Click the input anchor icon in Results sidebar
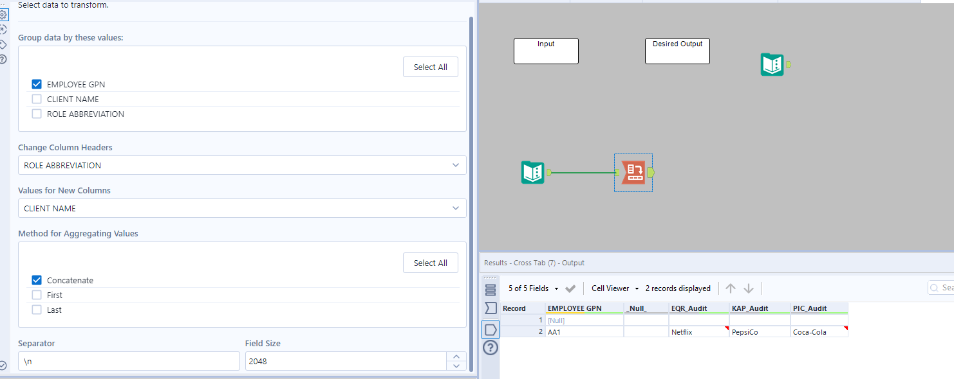The image size is (954, 379). click(x=491, y=308)
